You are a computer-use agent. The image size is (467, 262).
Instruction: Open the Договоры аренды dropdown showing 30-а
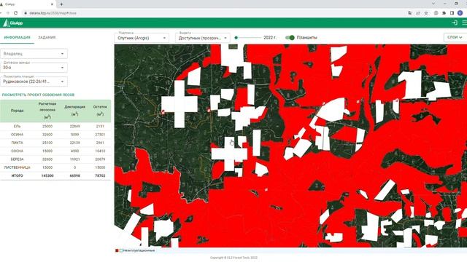click(x=34, y=68)
